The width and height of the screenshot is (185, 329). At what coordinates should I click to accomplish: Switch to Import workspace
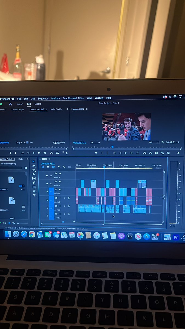click(20, 104)
